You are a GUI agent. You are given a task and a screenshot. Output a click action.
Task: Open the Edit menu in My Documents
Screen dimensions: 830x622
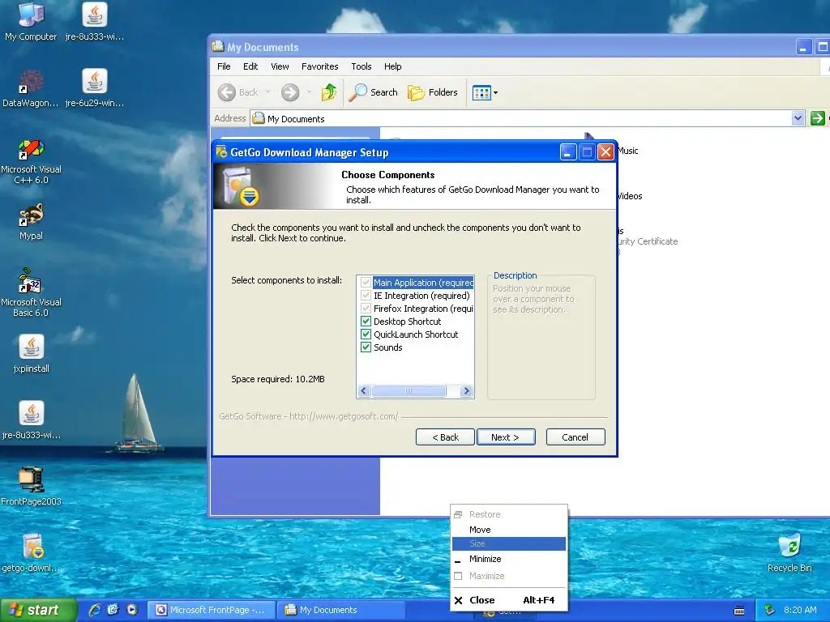click(250, 66)
